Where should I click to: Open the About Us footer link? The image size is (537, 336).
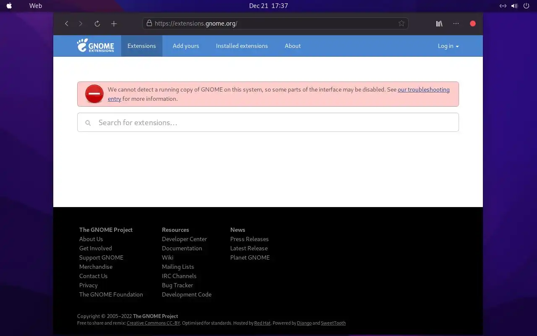[91, 239]
